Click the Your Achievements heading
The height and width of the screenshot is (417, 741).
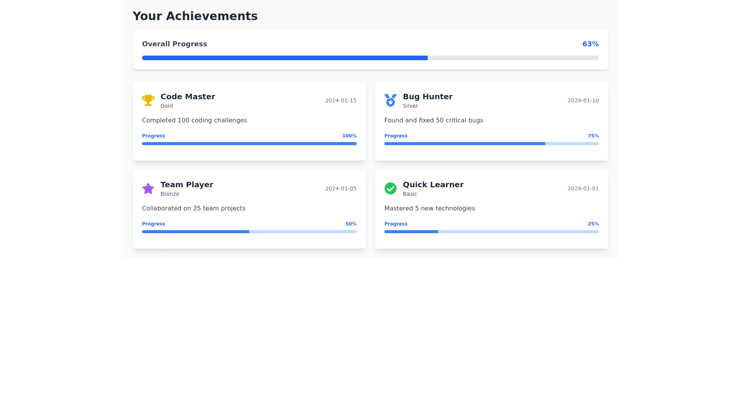click(x=195, y=16)
